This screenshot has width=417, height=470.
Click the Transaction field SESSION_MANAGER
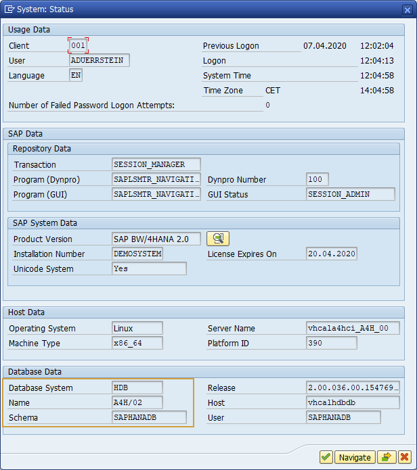pos(157,164)
